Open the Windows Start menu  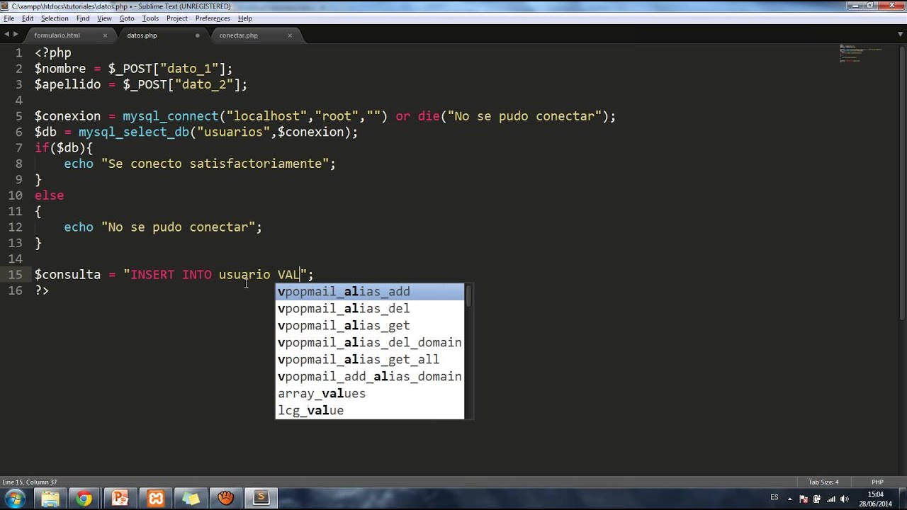point(15,499)
